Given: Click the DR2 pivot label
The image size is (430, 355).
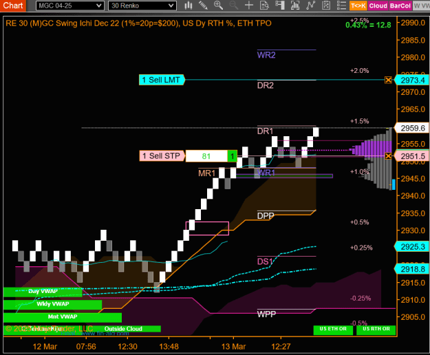Looking at the screenshot, I should tap(265, 85).
